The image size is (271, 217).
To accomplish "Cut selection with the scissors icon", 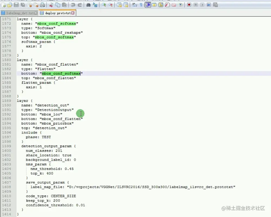I will (51, 5).
